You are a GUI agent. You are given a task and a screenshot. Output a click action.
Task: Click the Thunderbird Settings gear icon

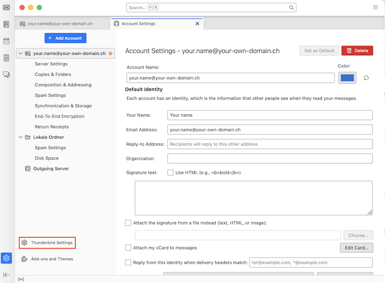25,243
